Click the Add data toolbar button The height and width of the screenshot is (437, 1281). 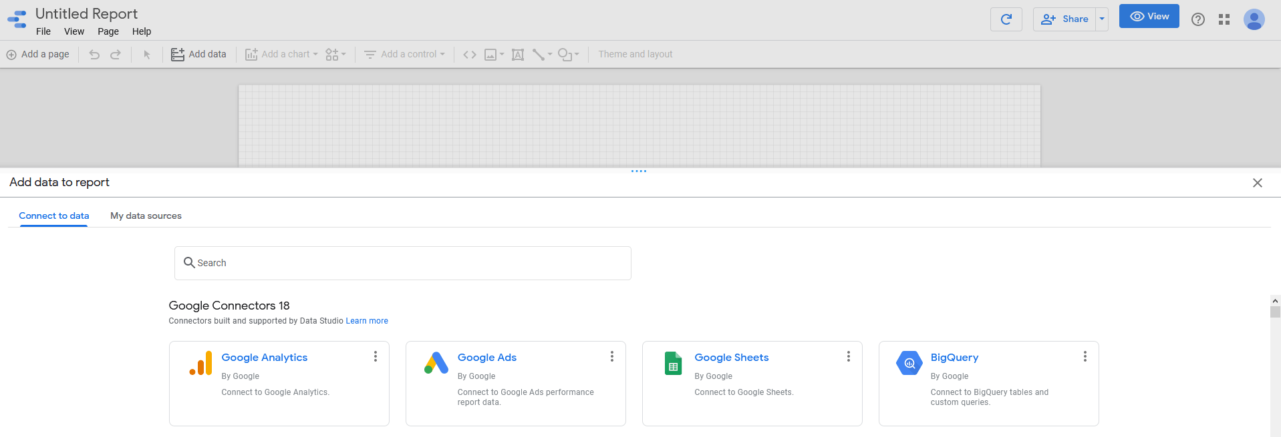(198, 55)
